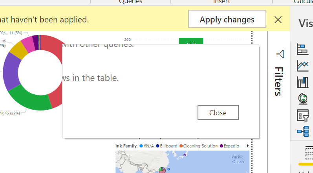
Task: Select the decomposition tree visual icon
Action: [303, 131]
